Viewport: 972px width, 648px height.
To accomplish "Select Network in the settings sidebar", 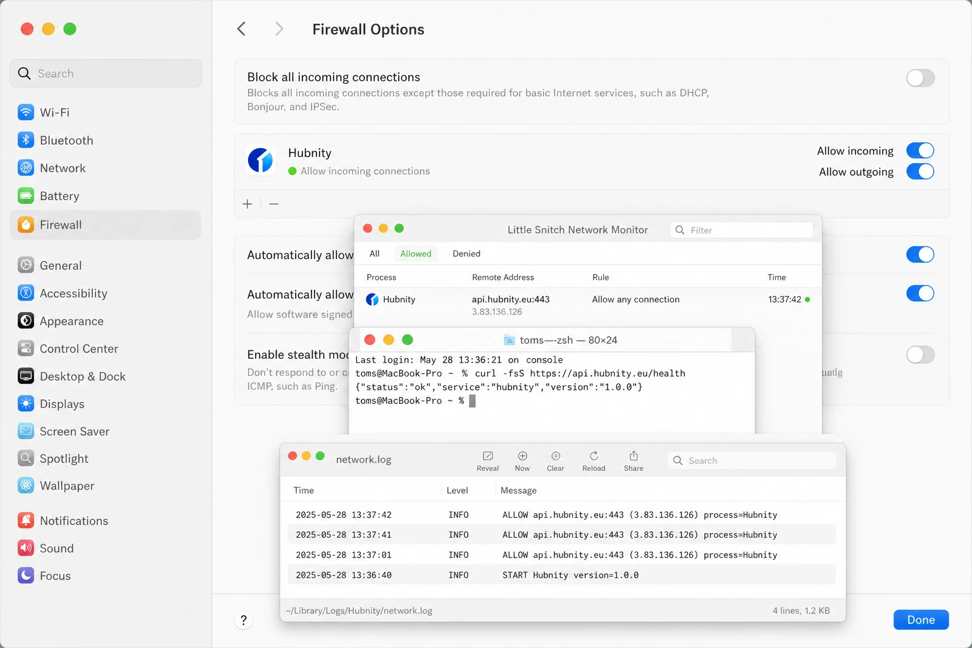I will 105,168.
